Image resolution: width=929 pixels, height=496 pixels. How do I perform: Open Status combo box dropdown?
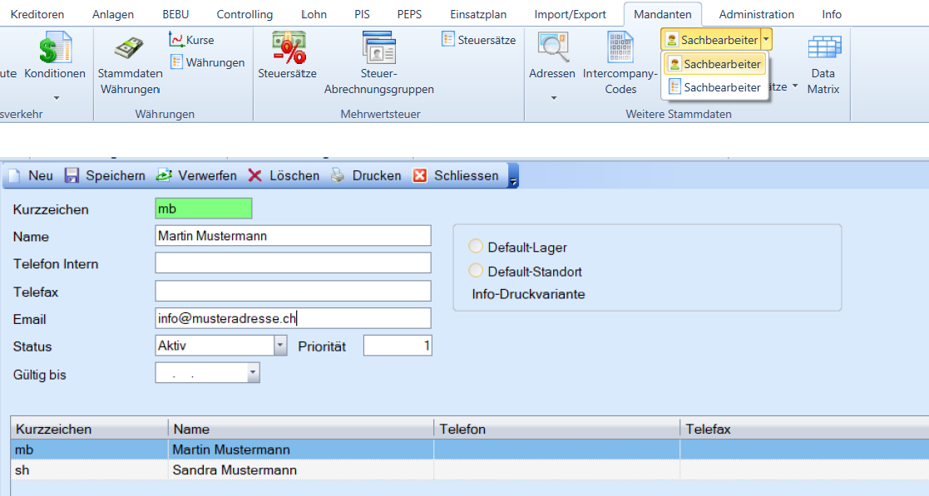[x=280, y=345]
